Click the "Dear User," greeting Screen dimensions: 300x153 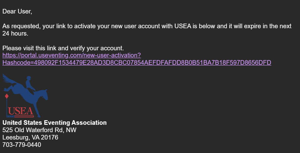pyautogui.click(x=17, y=12)
